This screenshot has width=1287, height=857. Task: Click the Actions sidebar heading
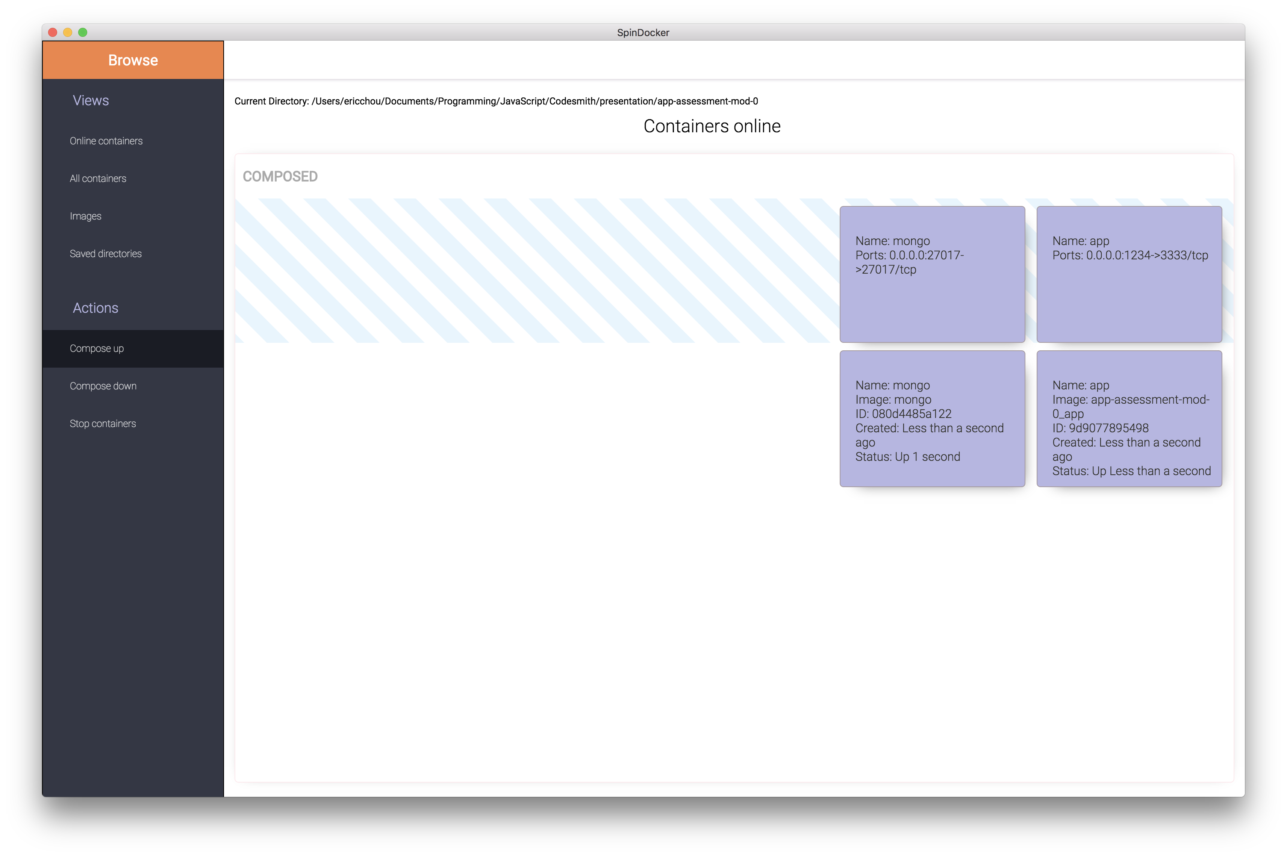[95, 308]
